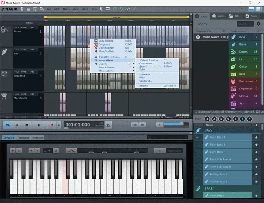Screen dimensions: 264x203
Task: Open the Effects menu
Action: coord(66,9)
